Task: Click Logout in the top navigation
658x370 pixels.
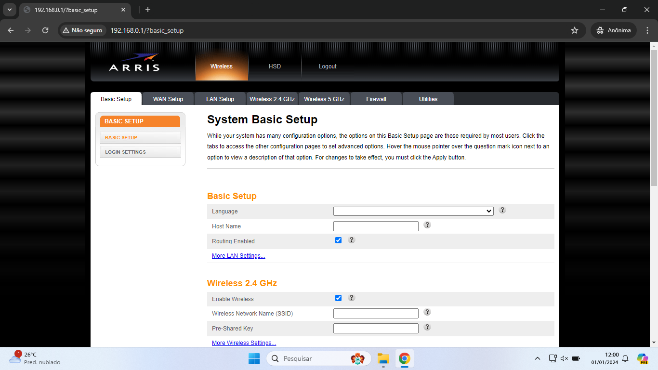Action: [x=328, y=66]
